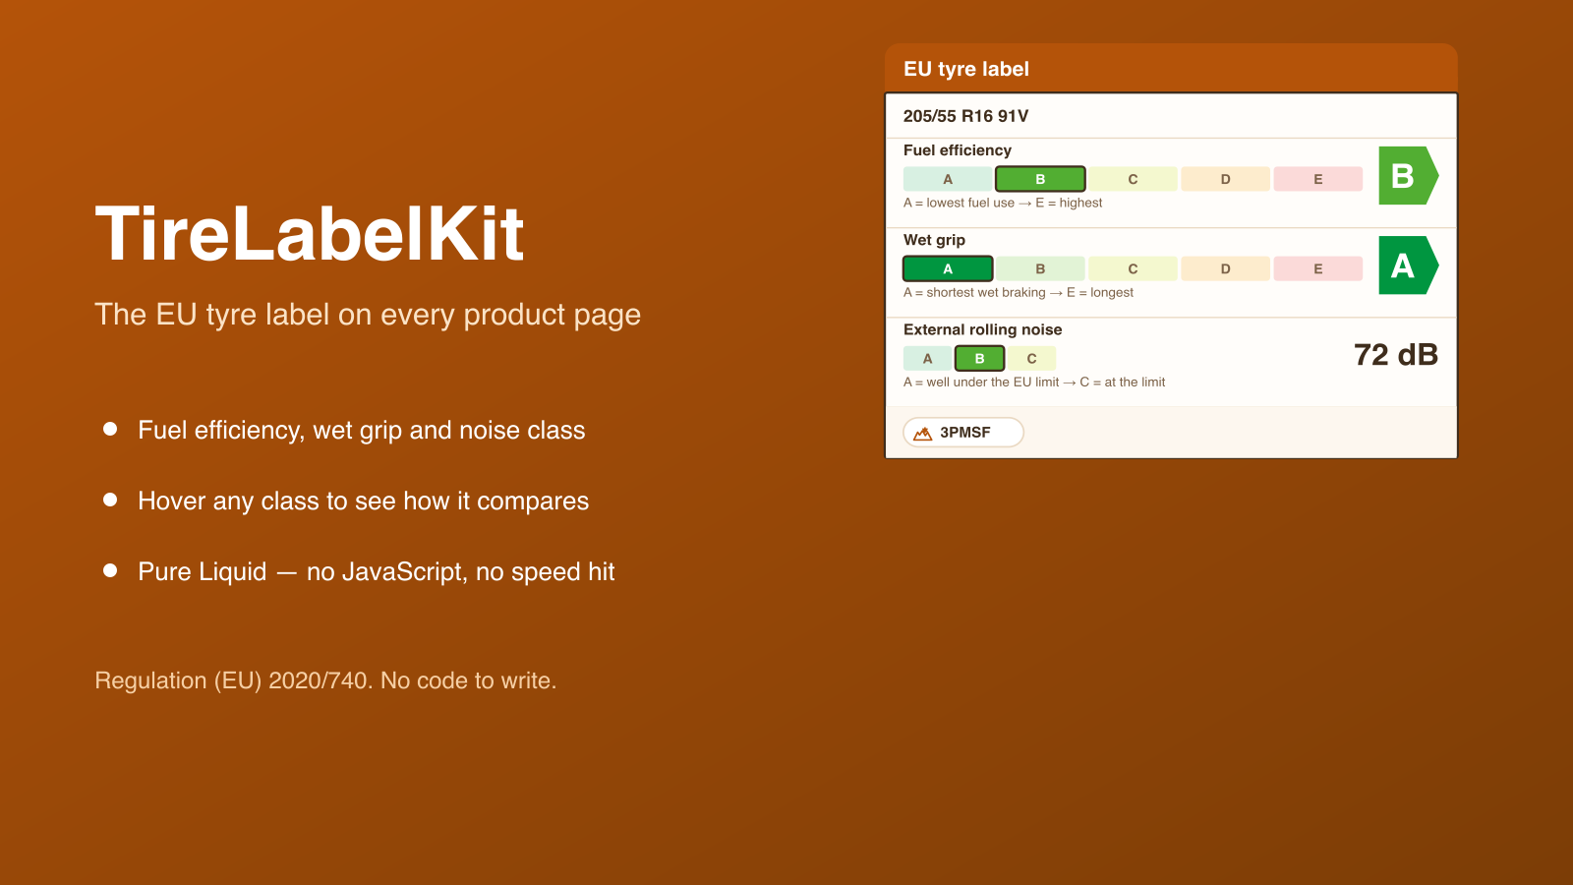Click the 3PMSF snowflake mountain icon
This screenshot has width=1573, height=885.
[x=922, y=433]
